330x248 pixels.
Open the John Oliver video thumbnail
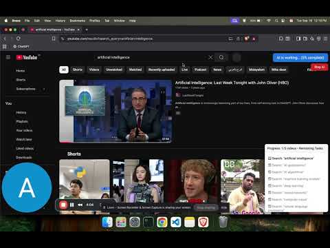[115, 111]
